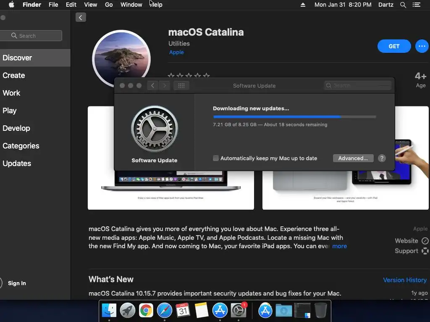
Task: Click the Advanced... button
Action: click(353, 158)
